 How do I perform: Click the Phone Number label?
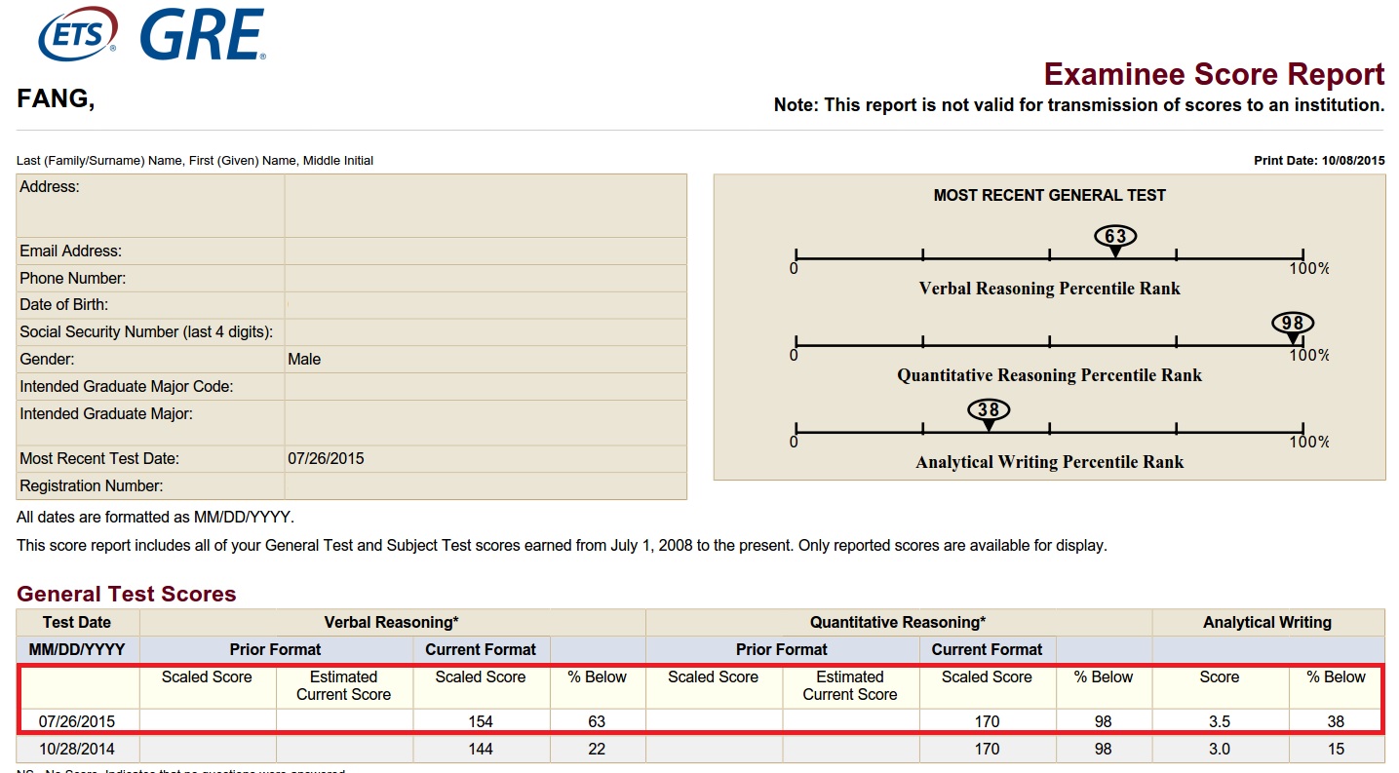coord(73,278)
